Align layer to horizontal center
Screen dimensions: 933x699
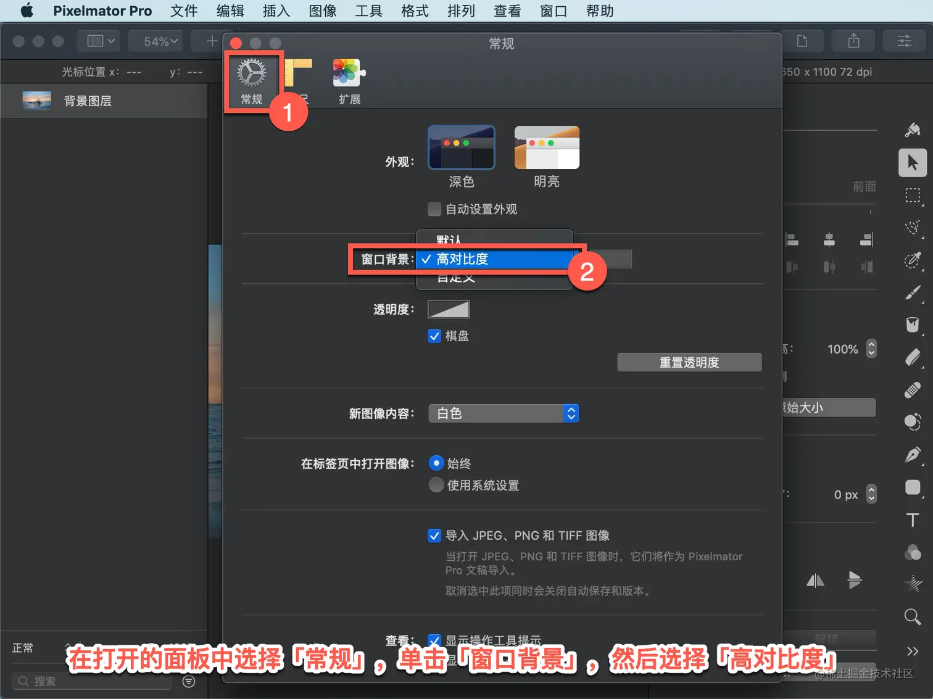click(x=829, y=240)
